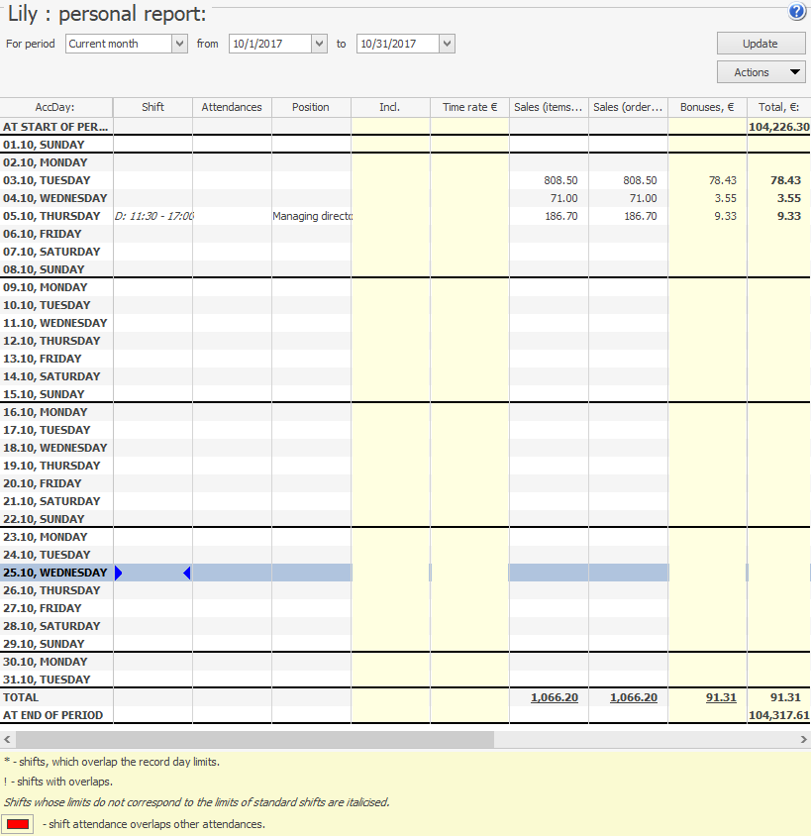The width and height of the screenshot is (811, 836).
Task: Open the help question mark icon
Action: pos(796,12)
